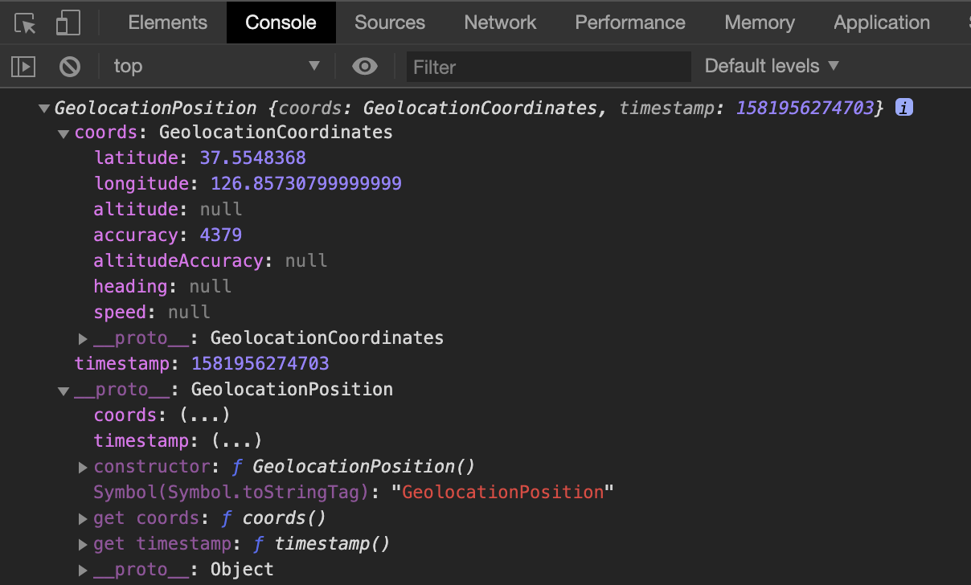Expand the get coords getter entry
The height and width of the screenshot is (585, 971).
pyautogui.click(x=83, y=518)
